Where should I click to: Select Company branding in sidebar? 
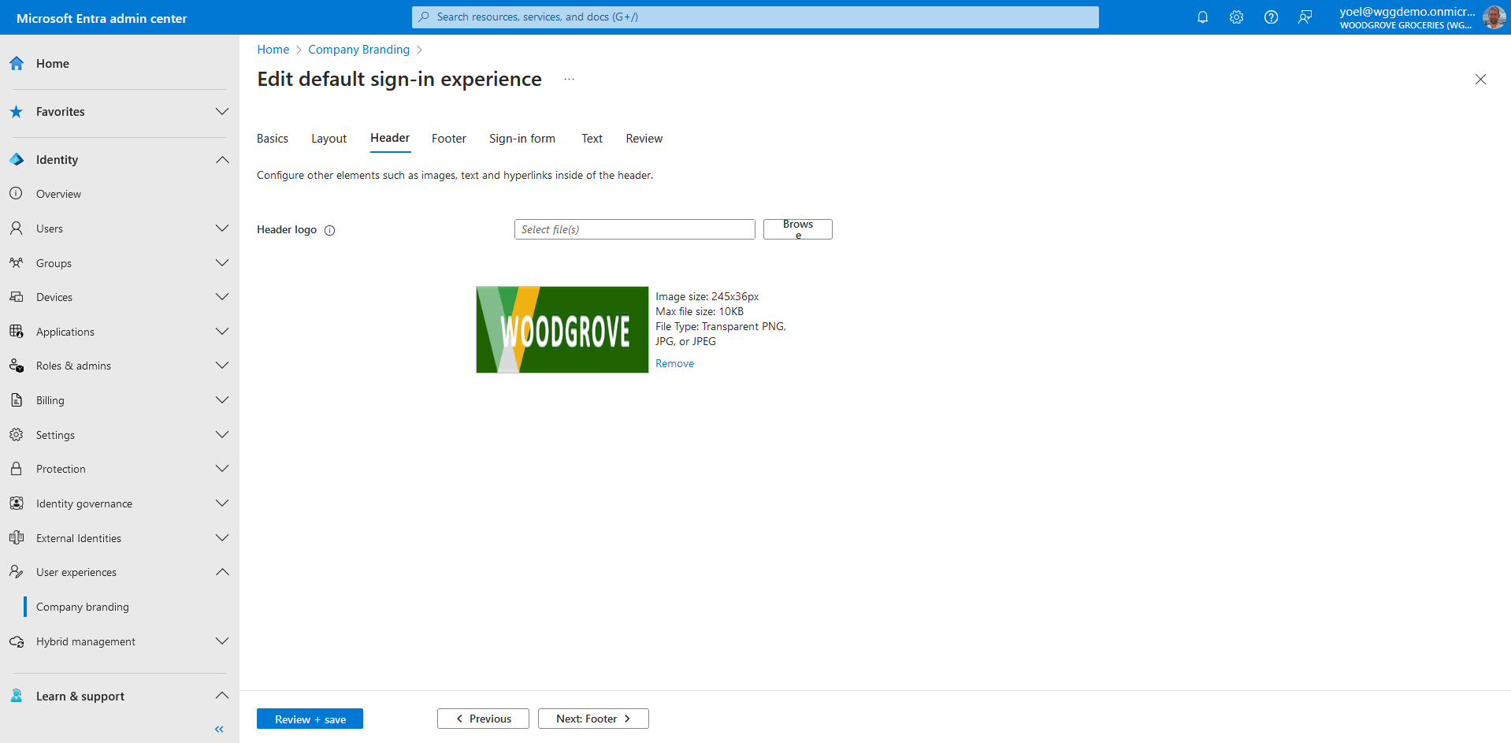click(83, 607)
